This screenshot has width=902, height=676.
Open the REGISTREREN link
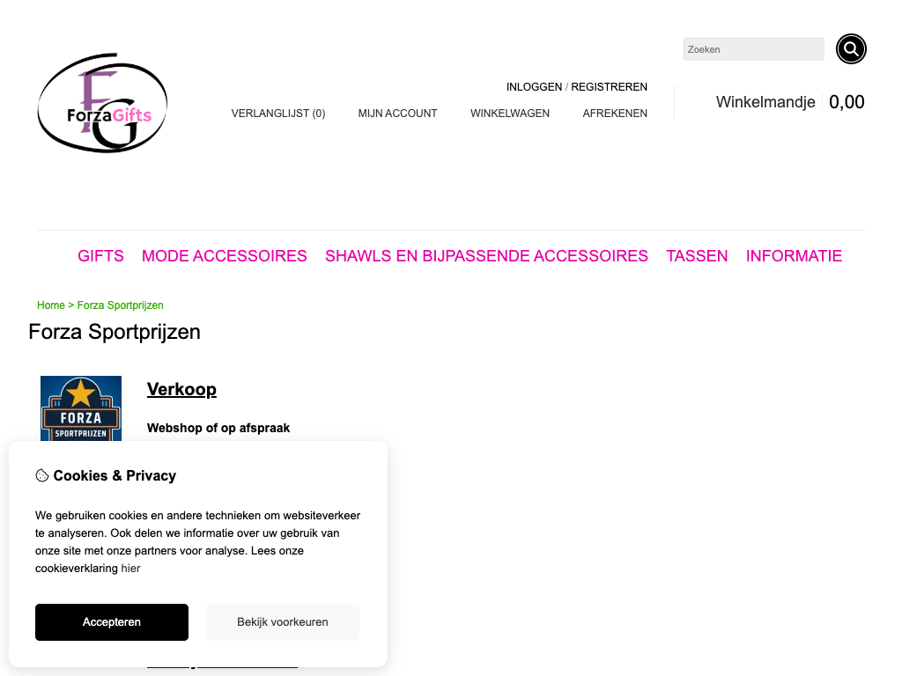pyautogui.click(x=610, y=87)
